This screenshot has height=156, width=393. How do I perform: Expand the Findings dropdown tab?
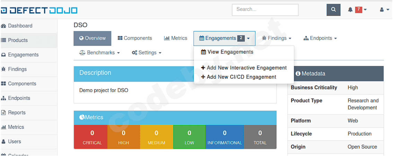[x=277, y=38]
